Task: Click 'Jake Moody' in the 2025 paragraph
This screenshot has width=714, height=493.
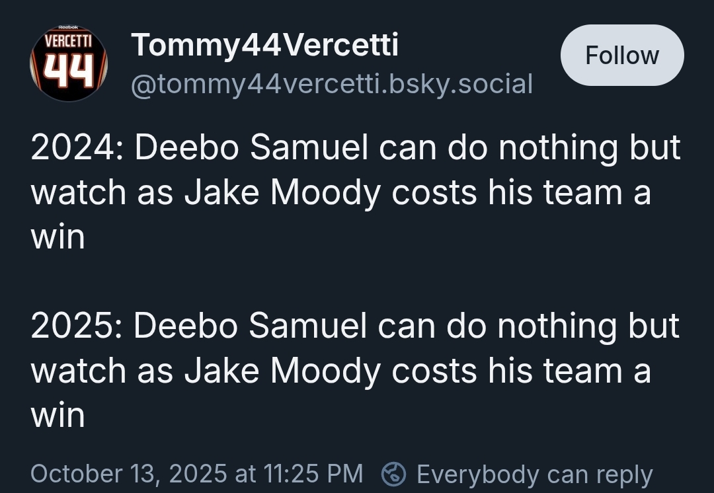Action: (x=282, y=371)
